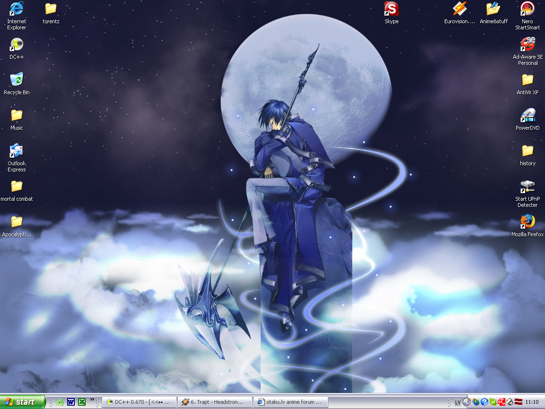Launch Excel from quick launch
This screenshot has width=545, height=409.
(82, 402)
